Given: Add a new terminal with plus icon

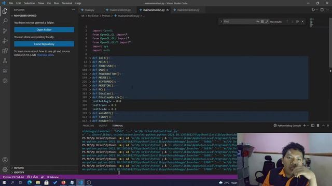Looking at the screenshot, I should click(305, 126).
